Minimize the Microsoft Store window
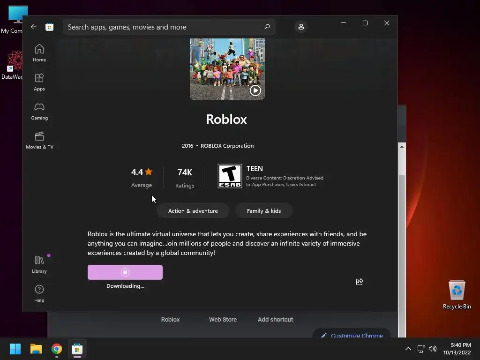480x360 pixels. point(344,23)
